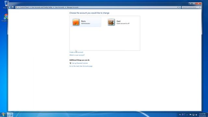Click Create a new account link
The width and height of the screenshot is (208, 117).
click(x=76, y=52)
